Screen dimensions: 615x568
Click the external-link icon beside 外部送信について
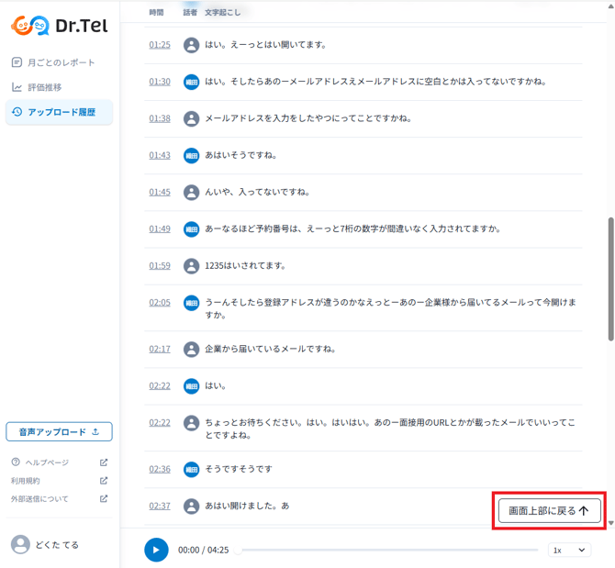[x=104, y=498]
